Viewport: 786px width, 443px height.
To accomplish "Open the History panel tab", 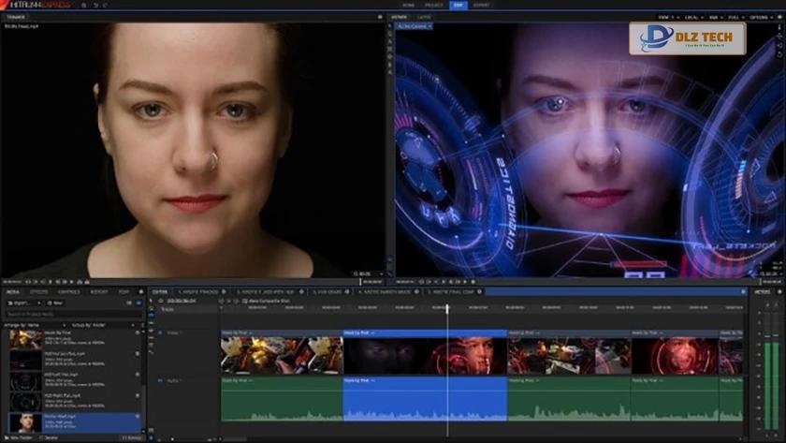I will [99, 291].
